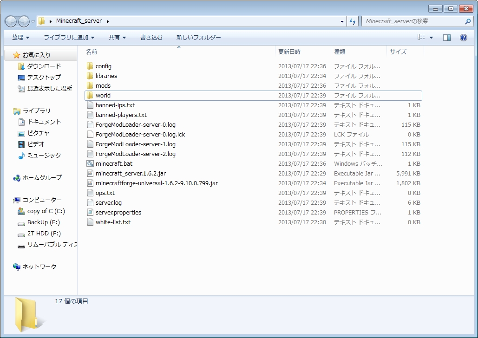Click the change view icon
The image size is (478, 338).
click(x=421, y=37)
